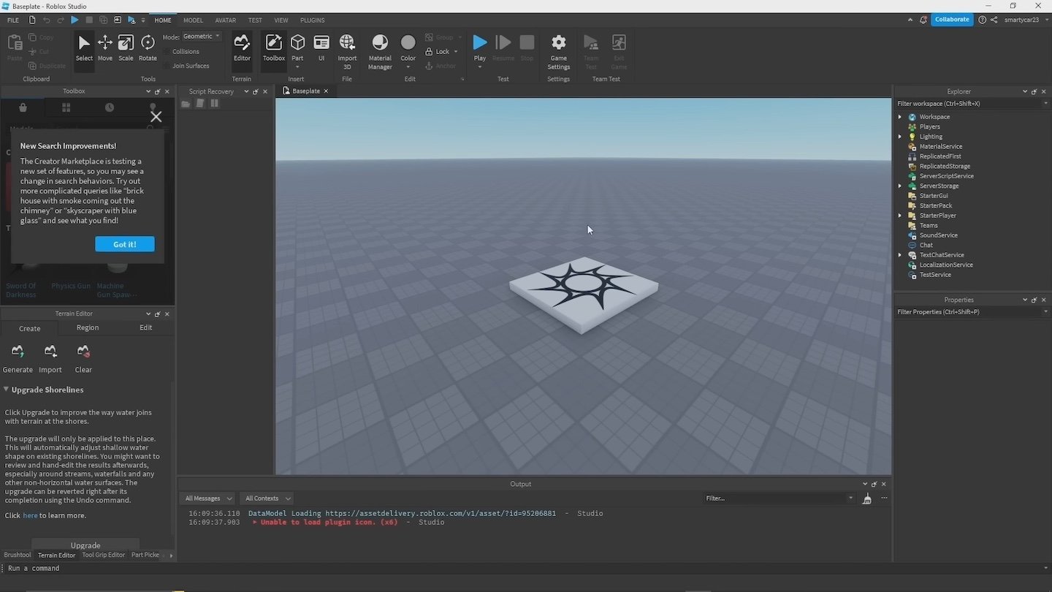
Task: Expand the StarterPlayer node
Action: coord(900,216)
